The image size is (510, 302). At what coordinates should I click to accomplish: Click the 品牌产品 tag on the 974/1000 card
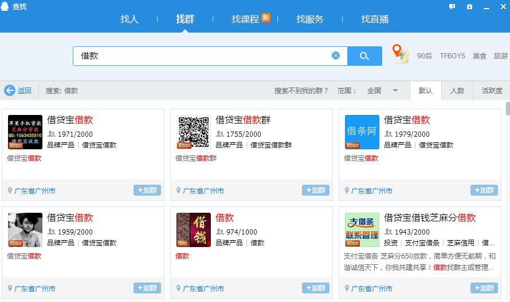[x=229, y=243]
